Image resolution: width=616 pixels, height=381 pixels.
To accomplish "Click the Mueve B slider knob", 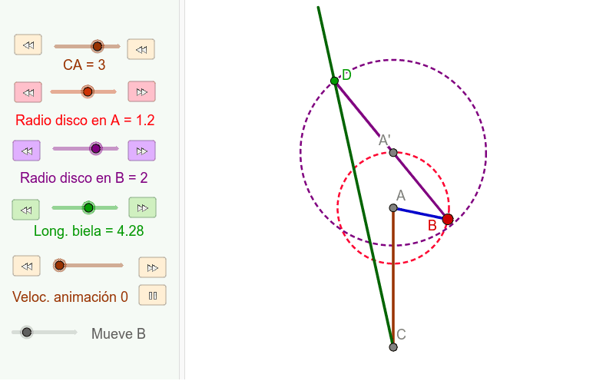I will tap(27, 333).
